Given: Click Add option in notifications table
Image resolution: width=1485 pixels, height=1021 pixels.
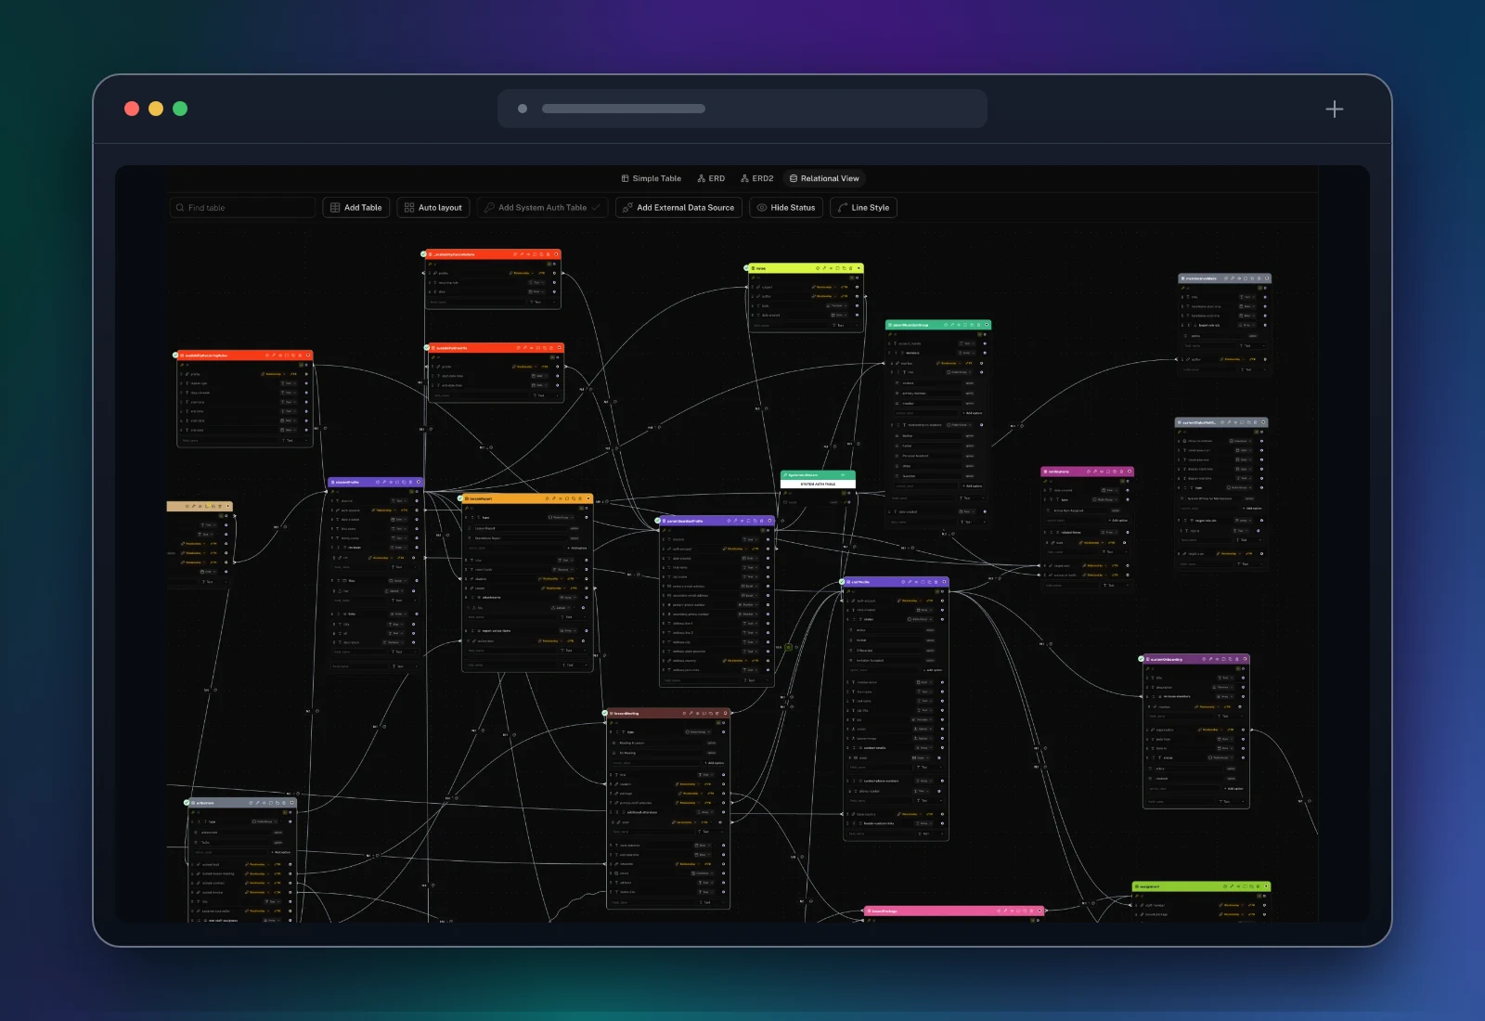Looking at the screenshot, I should (x=1118, y=521).
